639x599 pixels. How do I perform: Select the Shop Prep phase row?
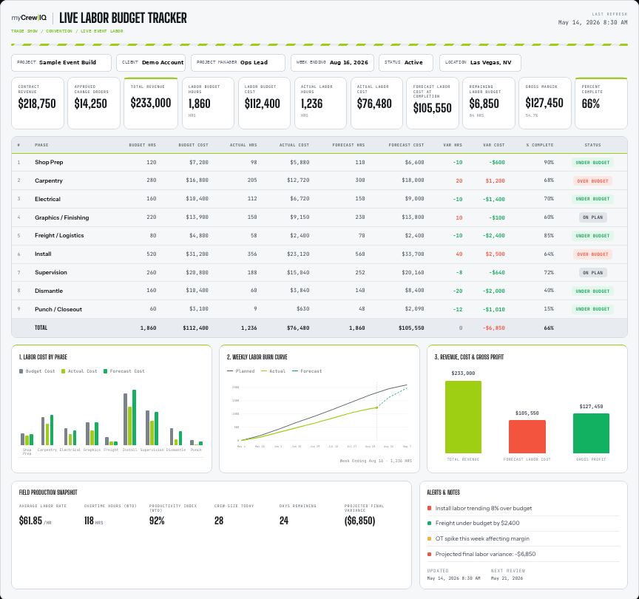click(x=319, y=162)
